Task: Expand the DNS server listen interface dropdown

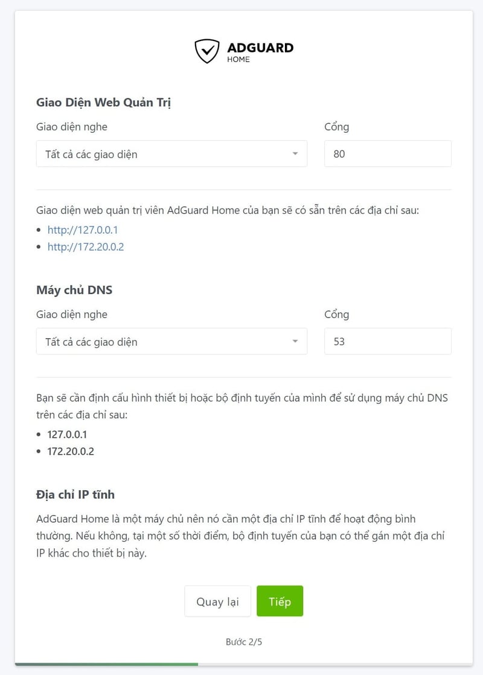Action: [171, 342]
